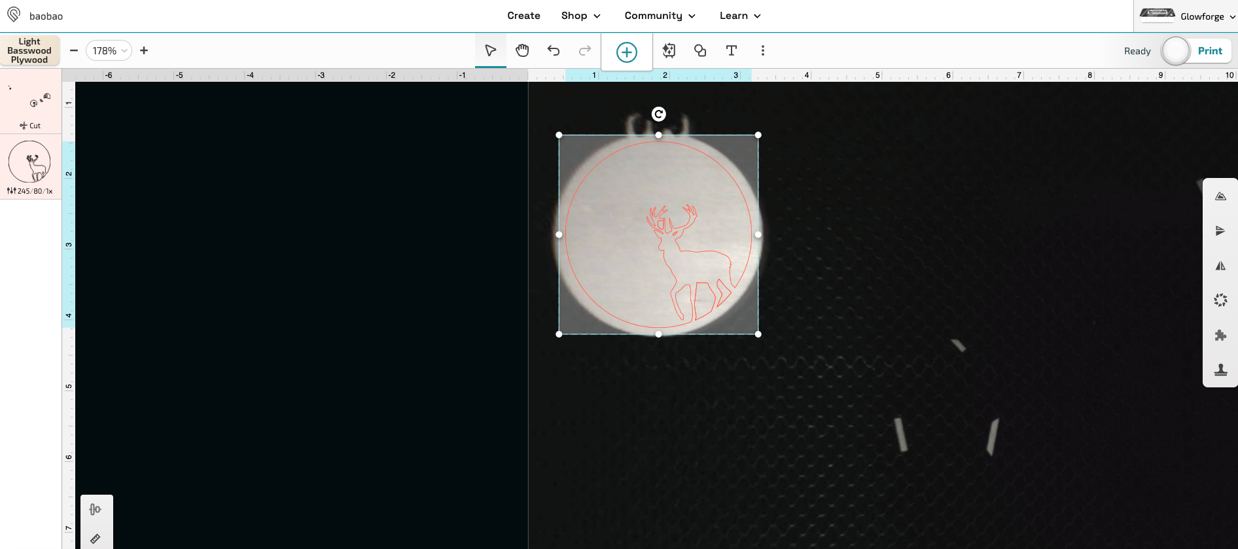Activate the hand pan tool
This screenshot has height=549, width=1238.
tap(522, 50)
